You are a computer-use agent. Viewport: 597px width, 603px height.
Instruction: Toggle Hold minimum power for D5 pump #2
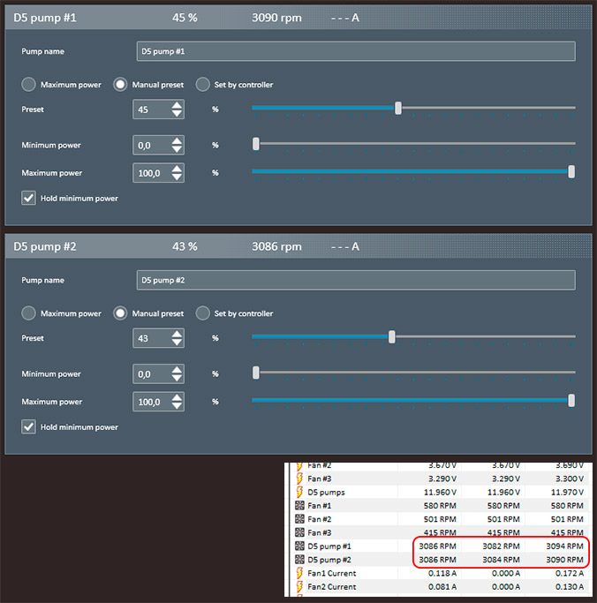[x=28, y=427]
